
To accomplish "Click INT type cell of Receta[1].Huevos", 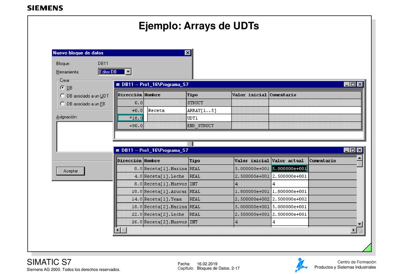I will pyautogui.click(x=211, y=184).
